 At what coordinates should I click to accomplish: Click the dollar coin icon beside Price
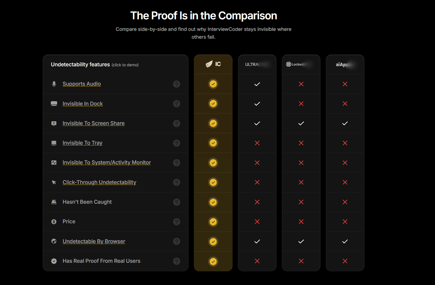54,222
